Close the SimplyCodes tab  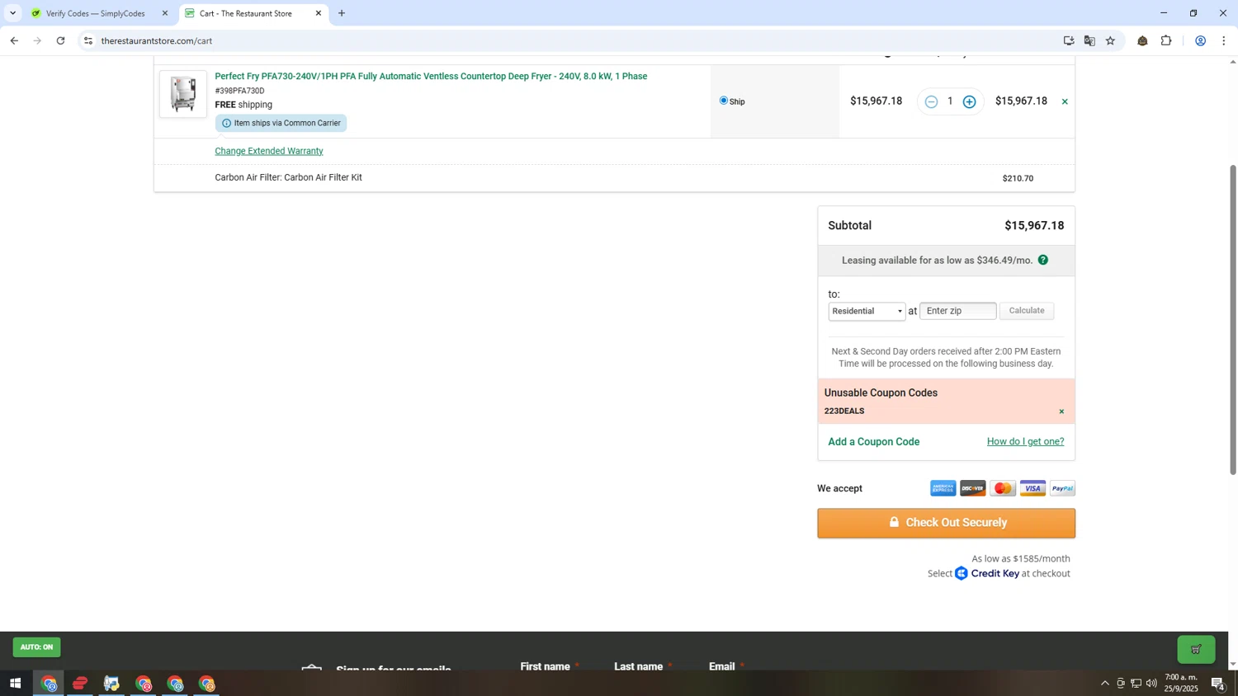click(x=165, y=13)
